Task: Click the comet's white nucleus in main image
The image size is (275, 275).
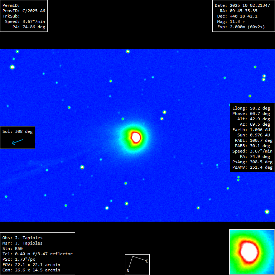Action: pos(136,137)
